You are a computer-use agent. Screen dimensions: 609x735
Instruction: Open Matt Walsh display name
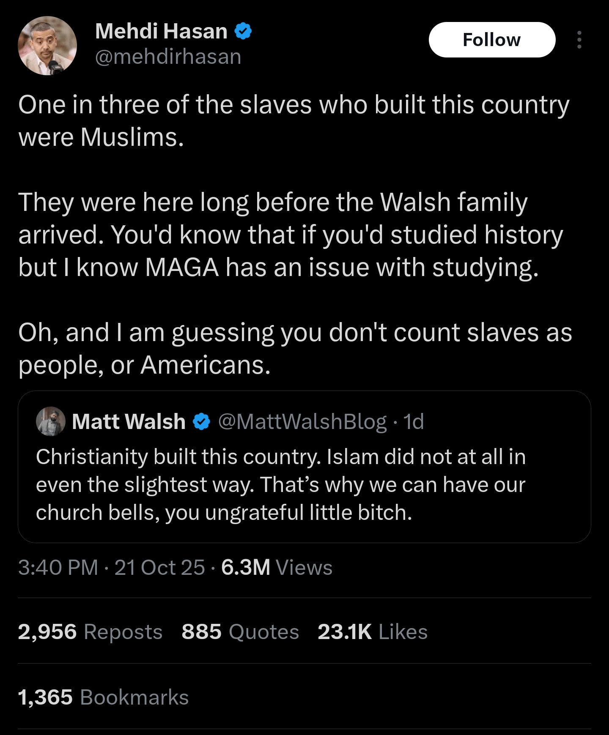129,421
